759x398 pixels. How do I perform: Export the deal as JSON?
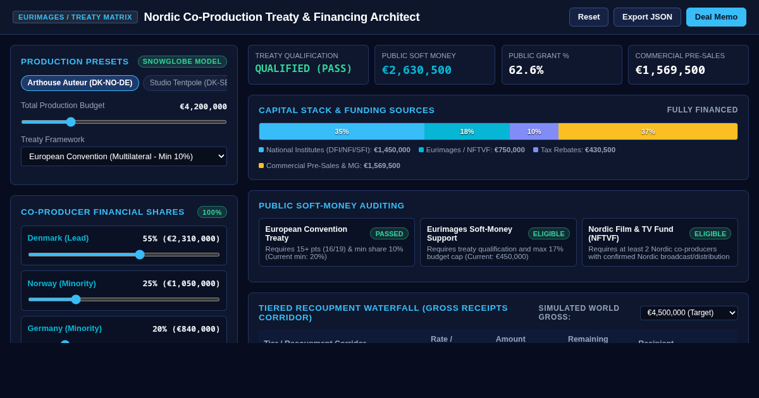pyautogui.click(x=647, y=17)
